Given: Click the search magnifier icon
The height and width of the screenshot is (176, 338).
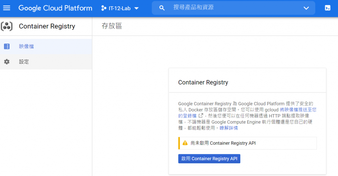Looking at the screenshot, I should click(x=162, y=8).
